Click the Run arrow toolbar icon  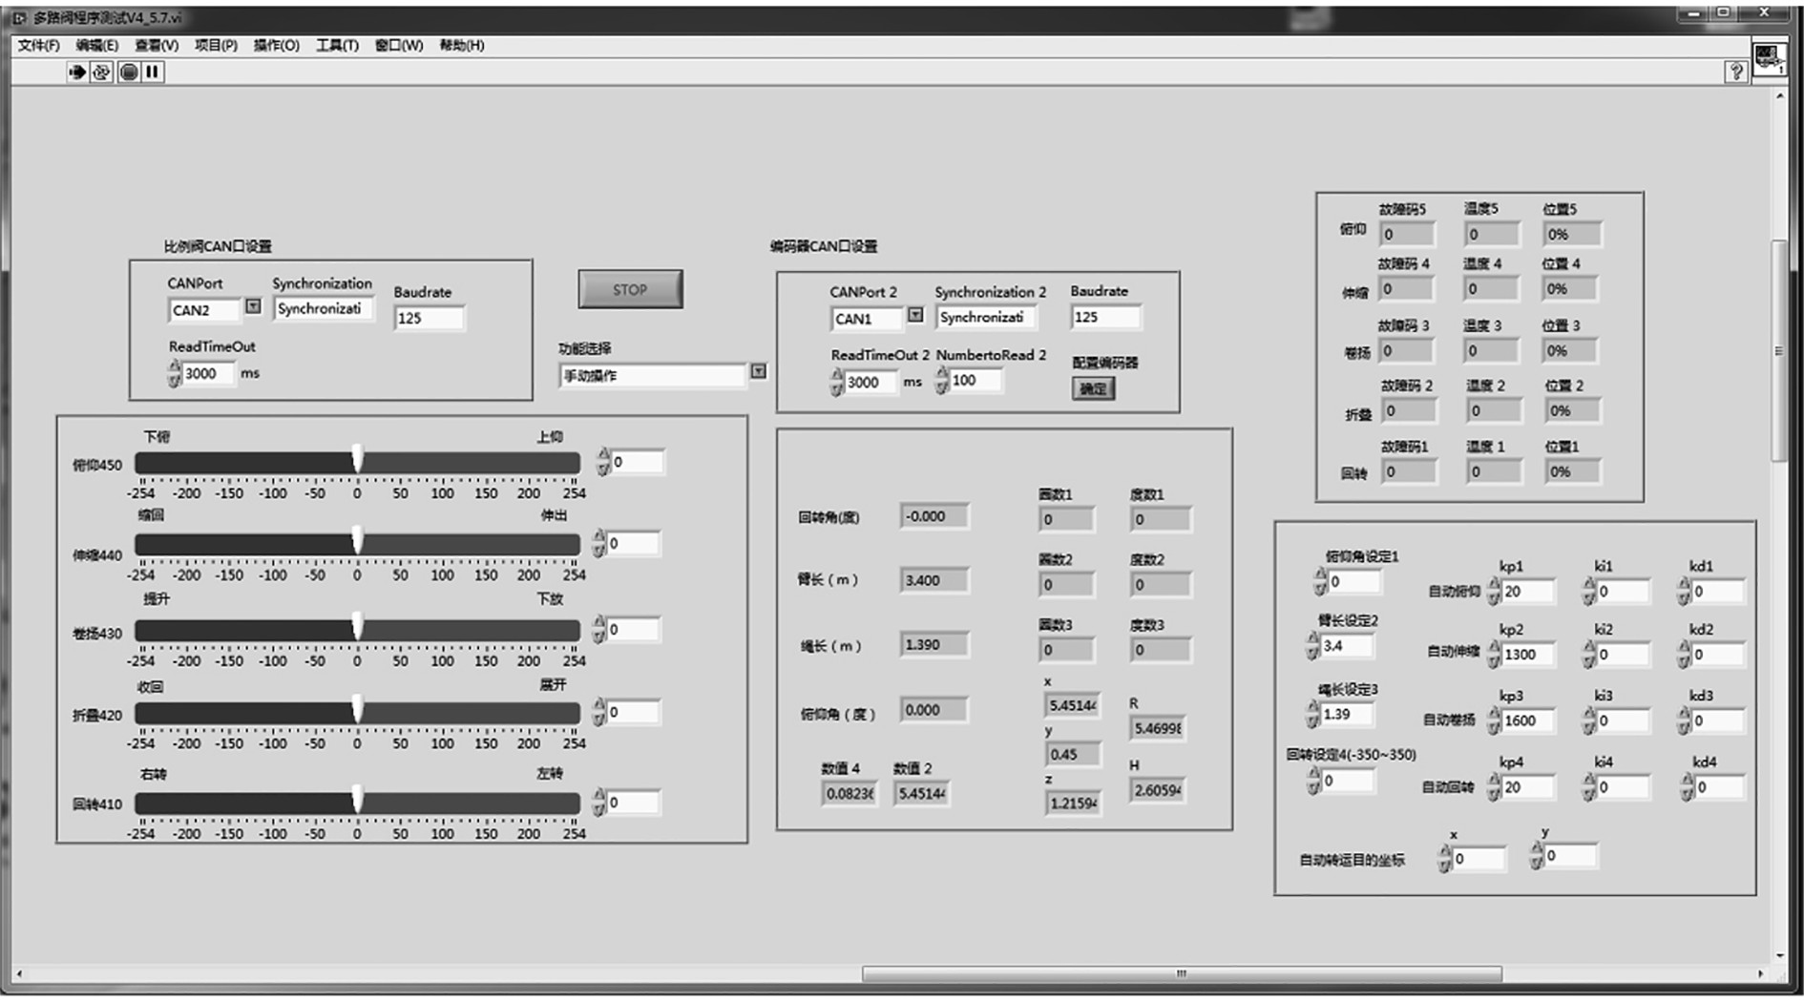[x=77, y=72]
